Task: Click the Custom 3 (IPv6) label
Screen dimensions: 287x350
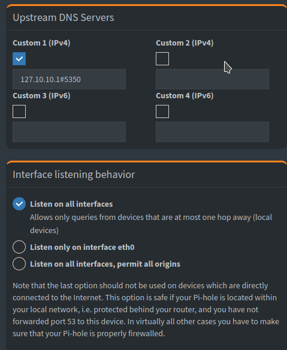Action: [41, 95]
